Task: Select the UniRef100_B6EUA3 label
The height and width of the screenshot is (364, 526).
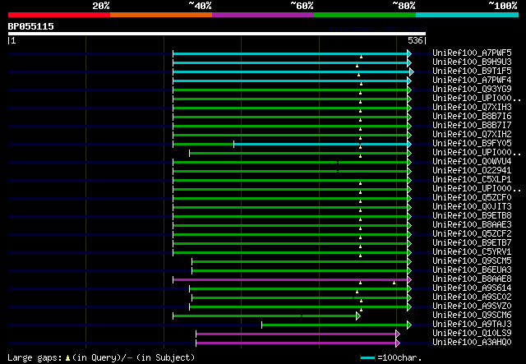Action: (x=472, y=270)
